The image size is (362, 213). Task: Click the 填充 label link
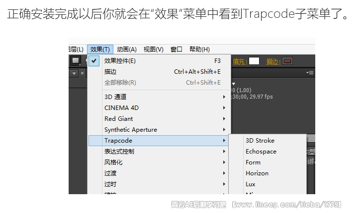[x=240, y=61]
